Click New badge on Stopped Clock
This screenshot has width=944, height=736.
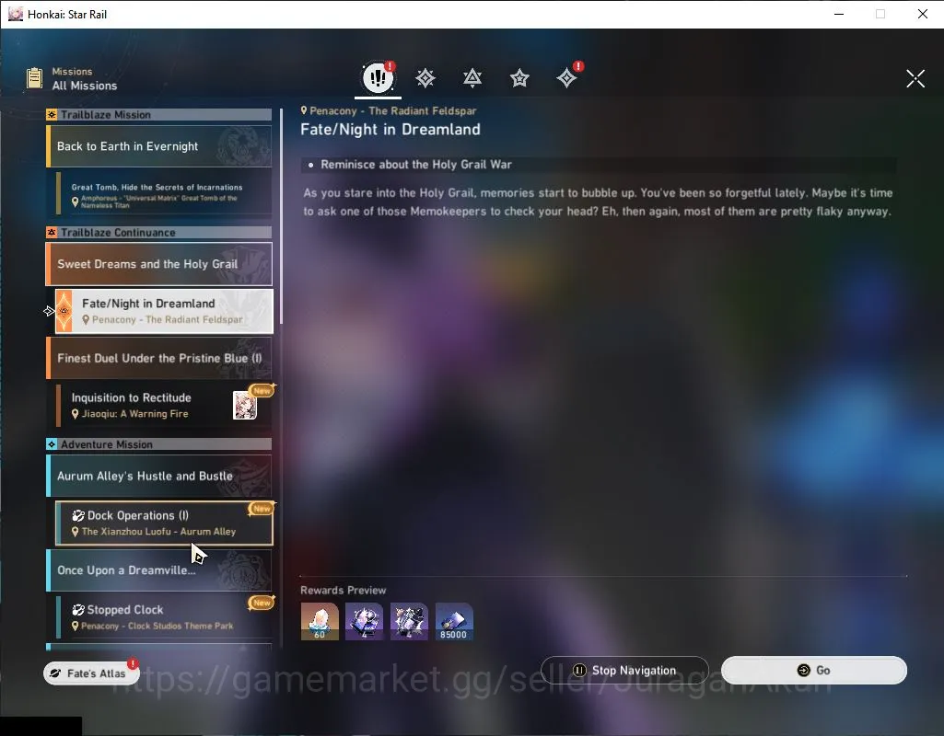262,603
